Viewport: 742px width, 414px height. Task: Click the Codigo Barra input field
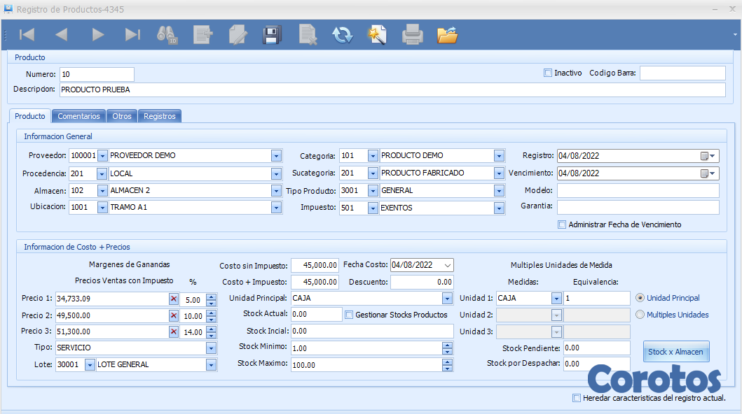point(682,73)
